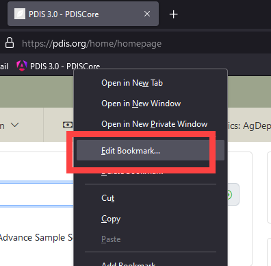Click the Angular logo bookmark icon
Viewport: 271px width, 266px height.
22,66
